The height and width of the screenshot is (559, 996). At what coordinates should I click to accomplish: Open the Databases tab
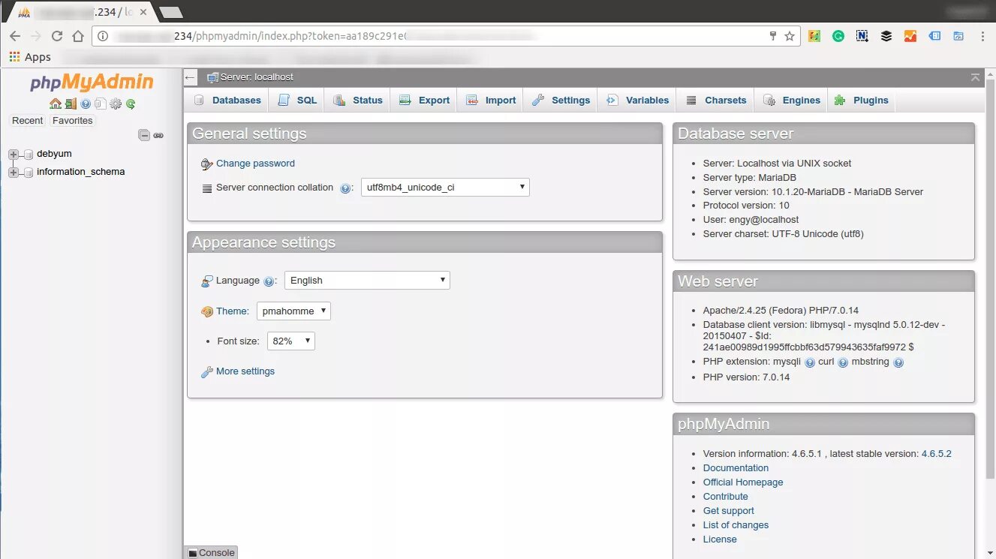pos(227,101)
